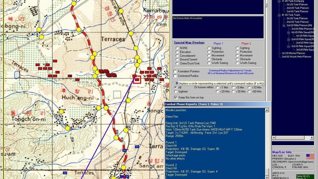
Task: Click the US flag icon in Map/Loc Info
Action: point(310,156)
